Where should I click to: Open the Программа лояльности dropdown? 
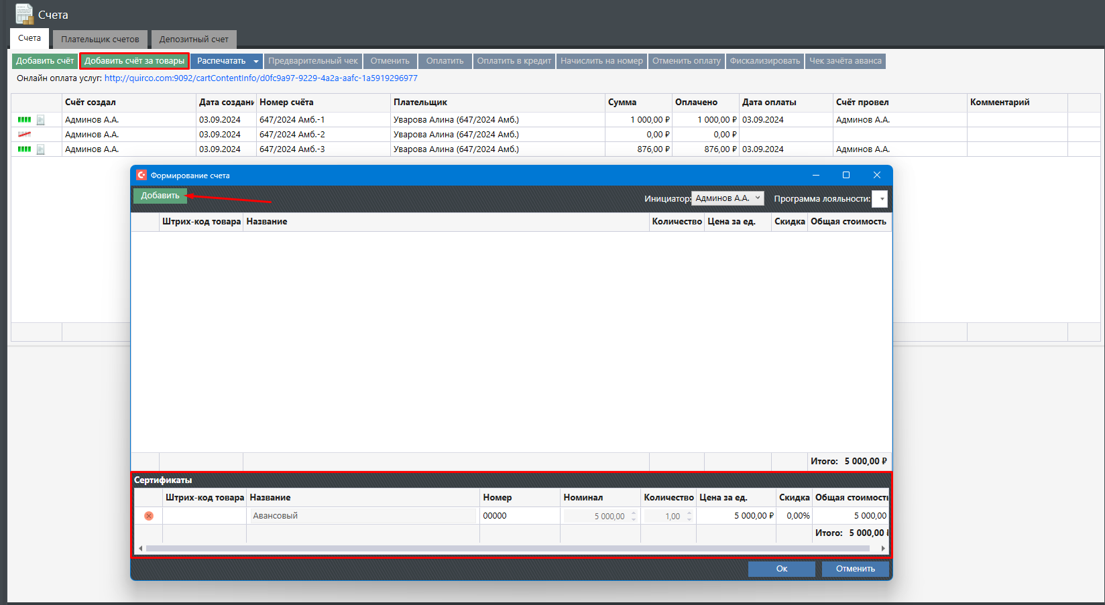[x=880, y=199]
